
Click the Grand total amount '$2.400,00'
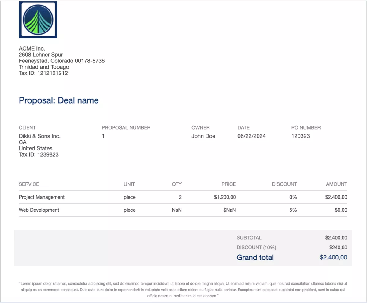[x=333, y=257]
